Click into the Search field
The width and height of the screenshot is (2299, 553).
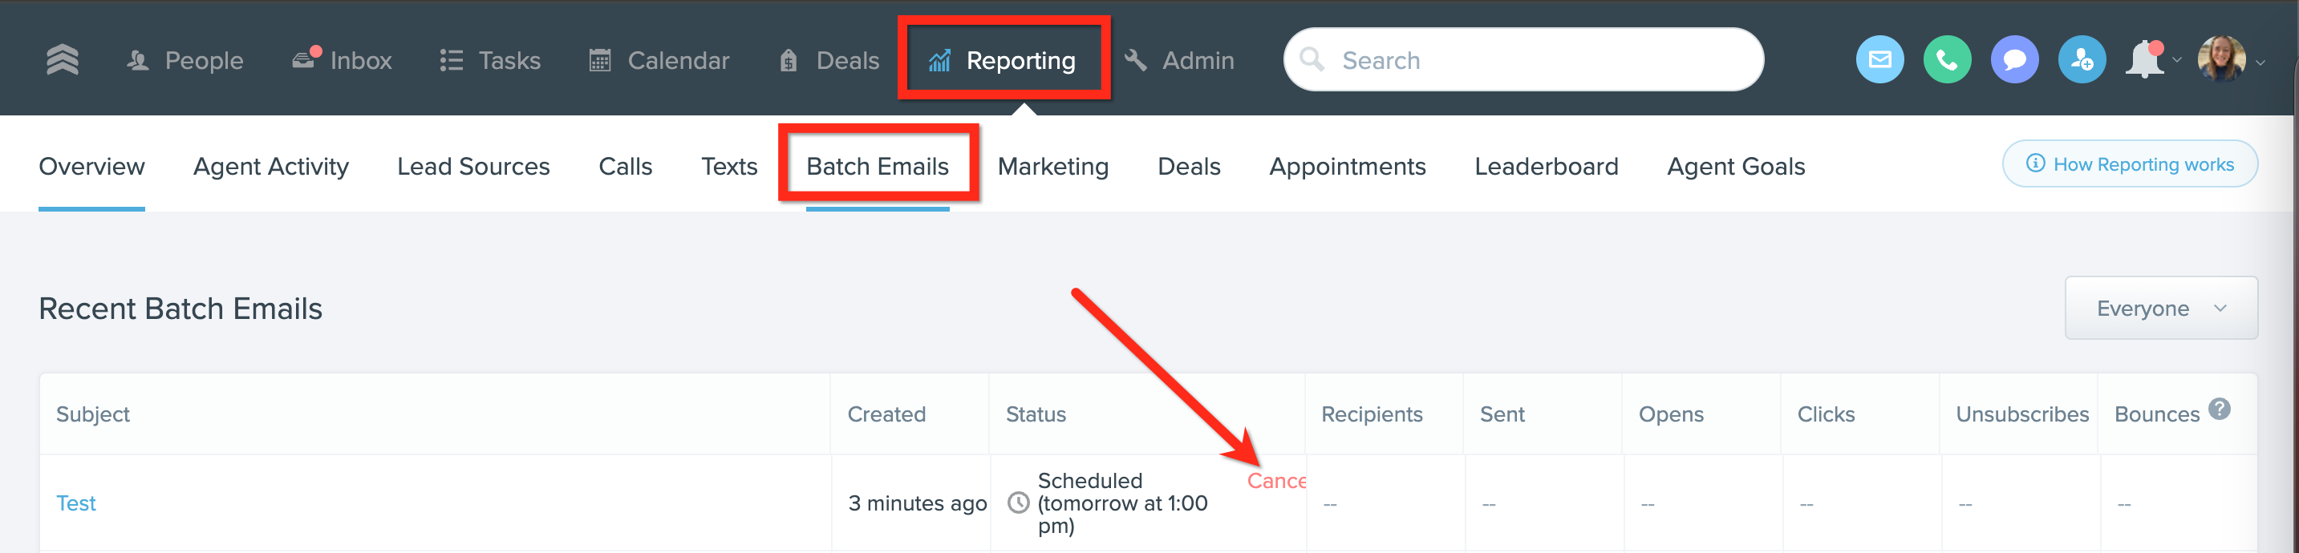click(1523, 60)
